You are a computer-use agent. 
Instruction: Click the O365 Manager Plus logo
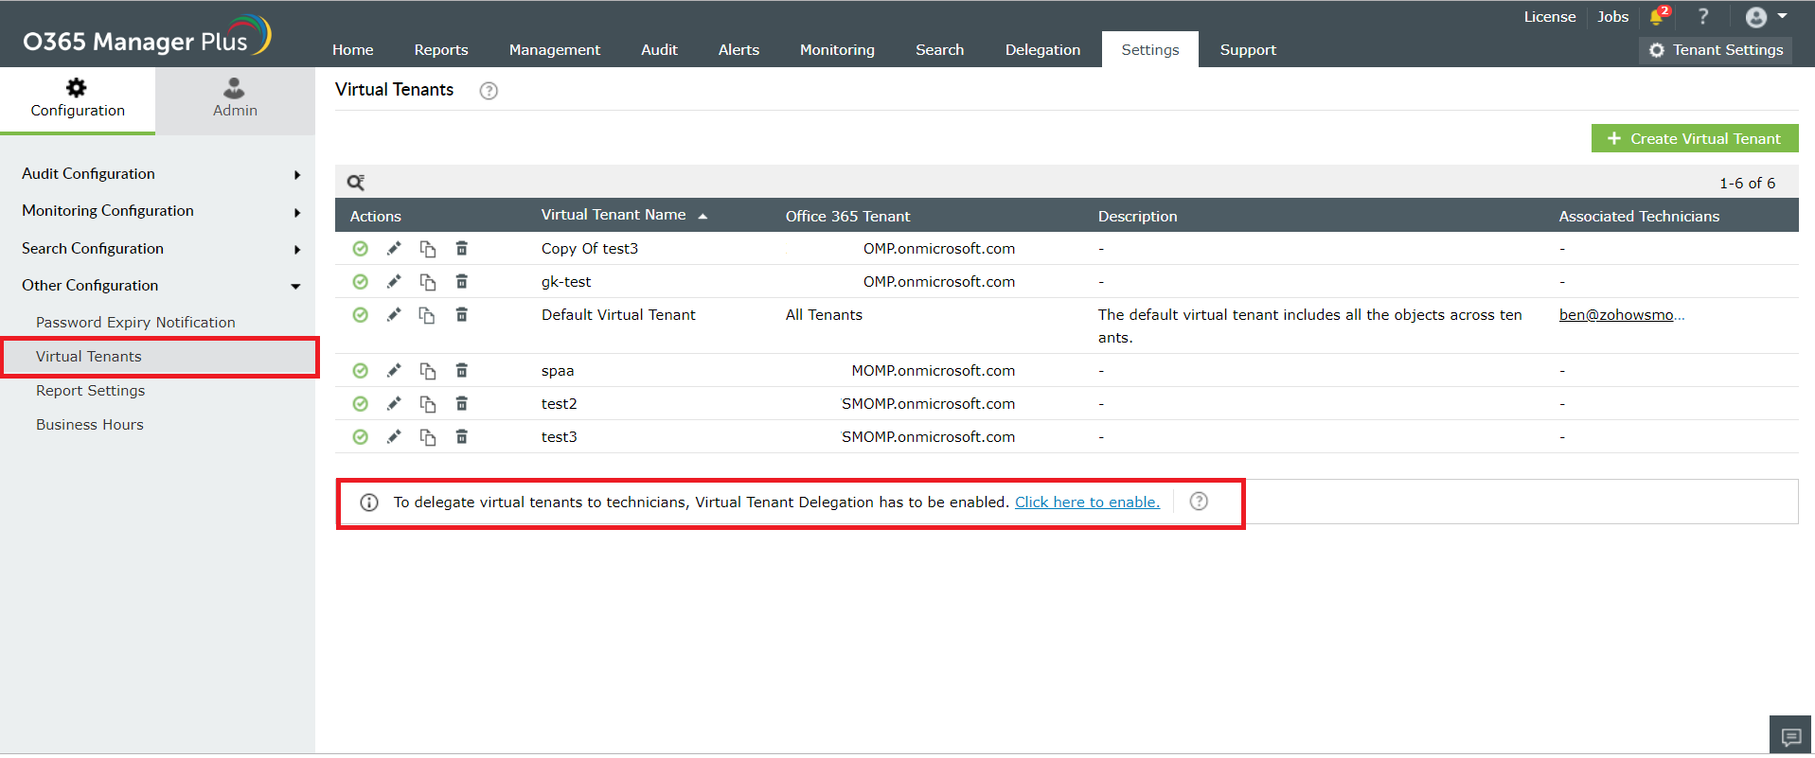point(147,36)
